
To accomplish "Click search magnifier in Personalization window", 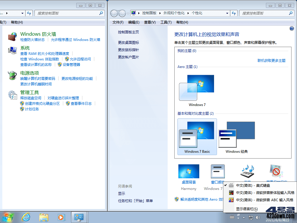I will (291, 13).
